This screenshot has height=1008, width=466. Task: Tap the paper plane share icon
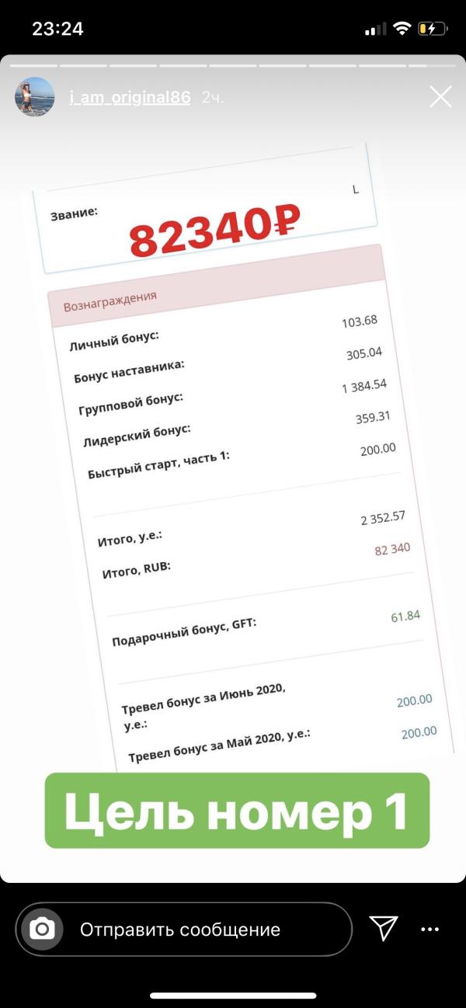pos(384,928)
